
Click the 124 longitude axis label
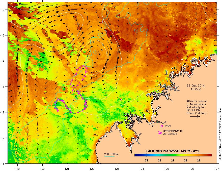coord(142,168)
